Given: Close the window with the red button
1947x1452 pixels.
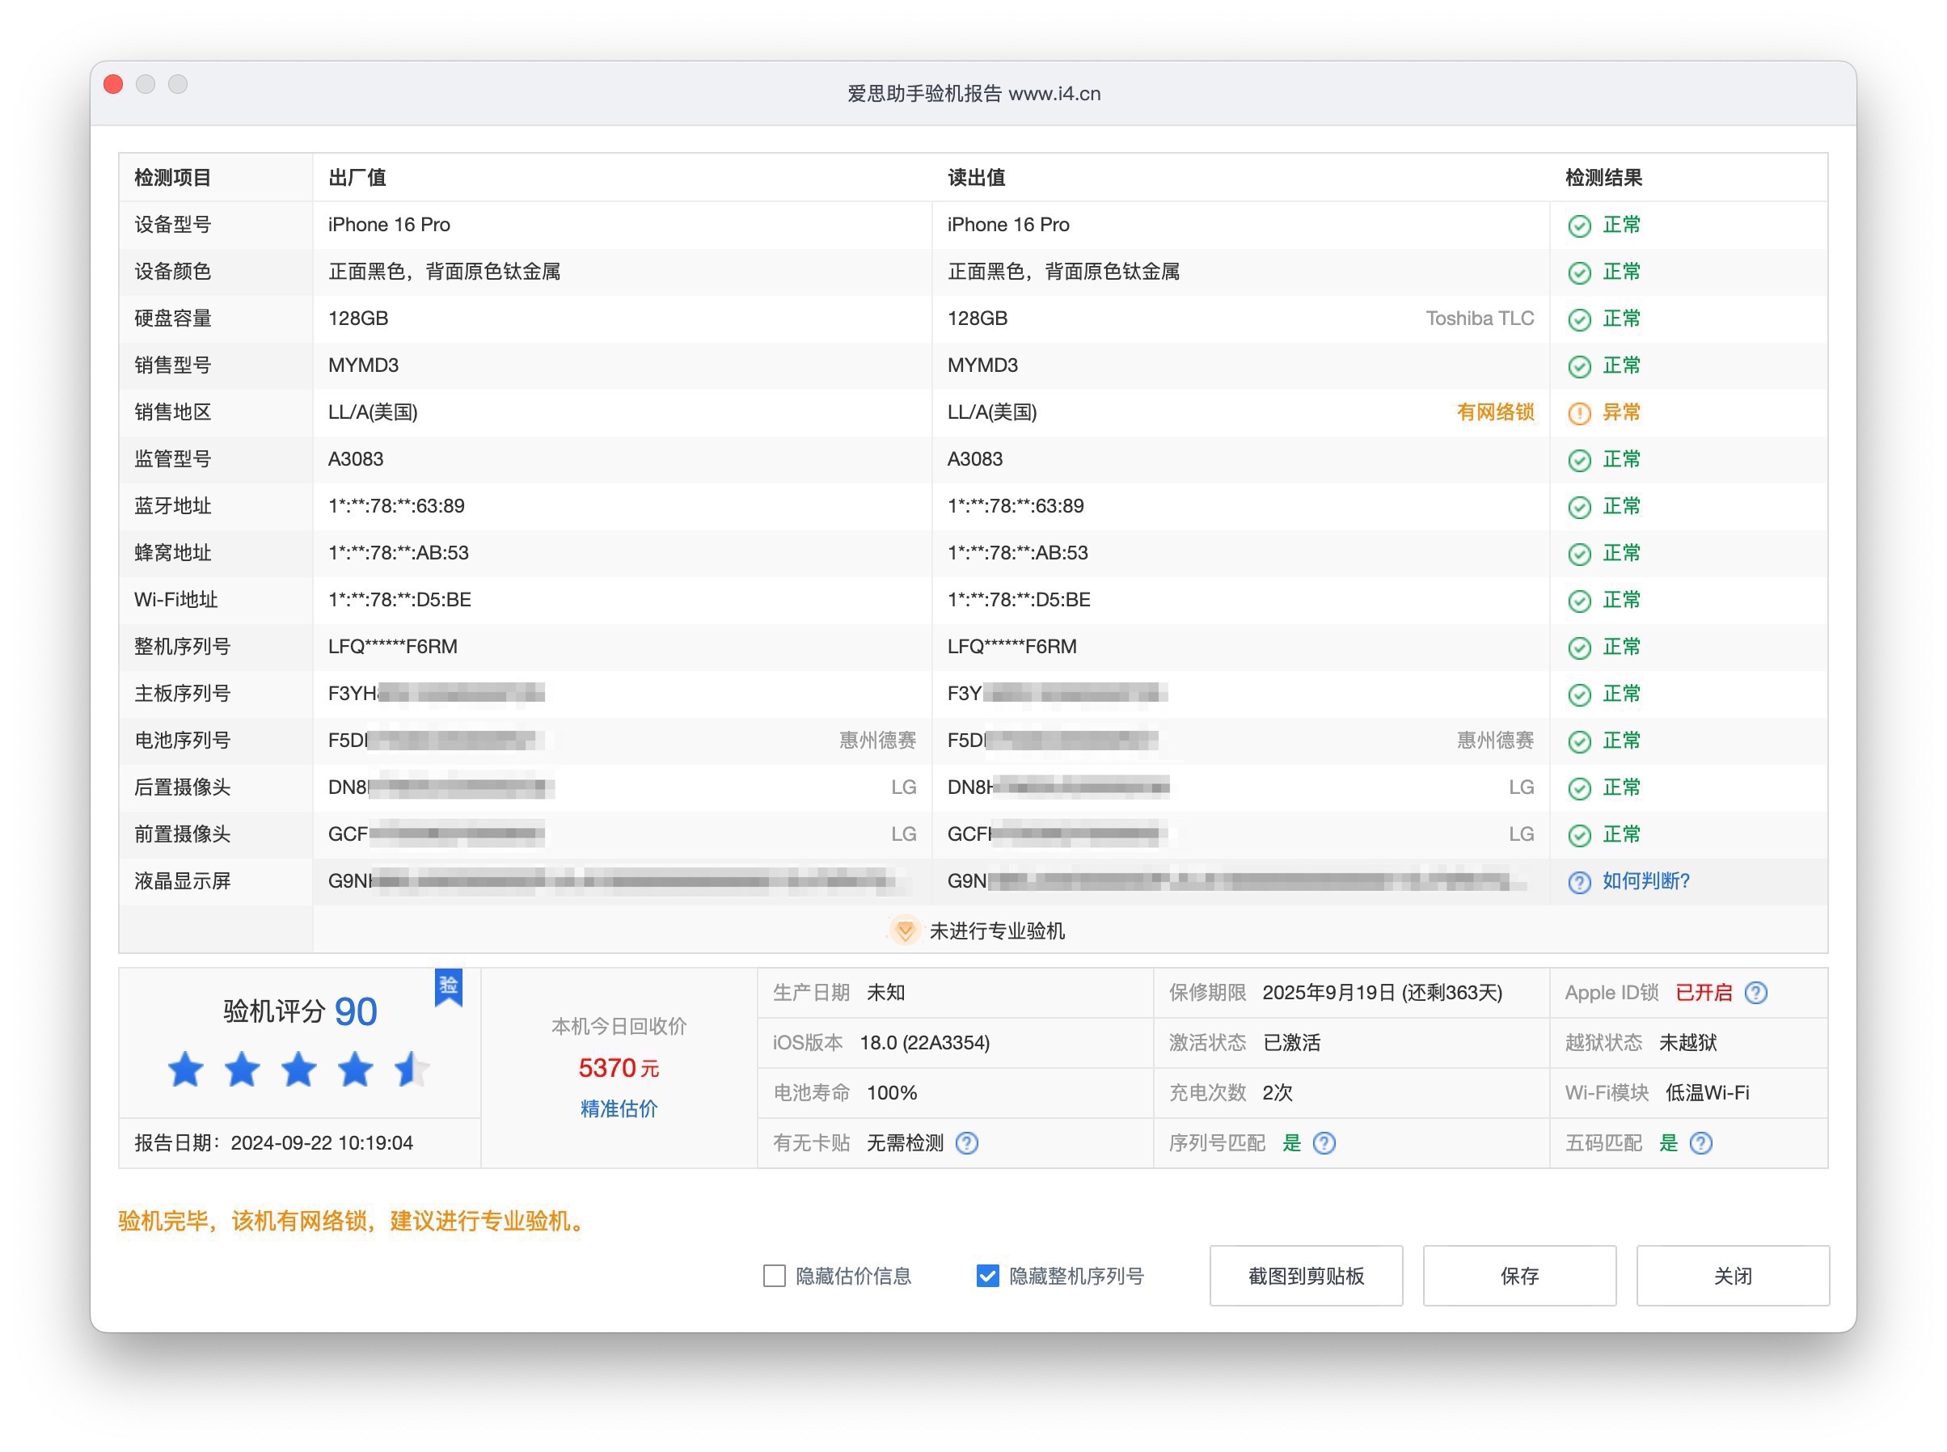Looking at the screenshot, I should 112,84.
